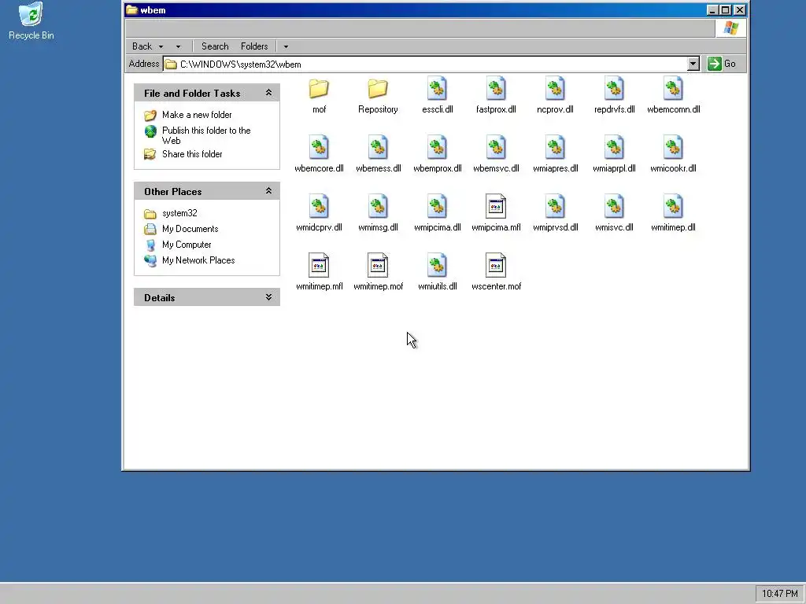The height and width of the screenshot is (604, 806).
Task: Toggle the Folders pane button
Action: coord(254,46)
